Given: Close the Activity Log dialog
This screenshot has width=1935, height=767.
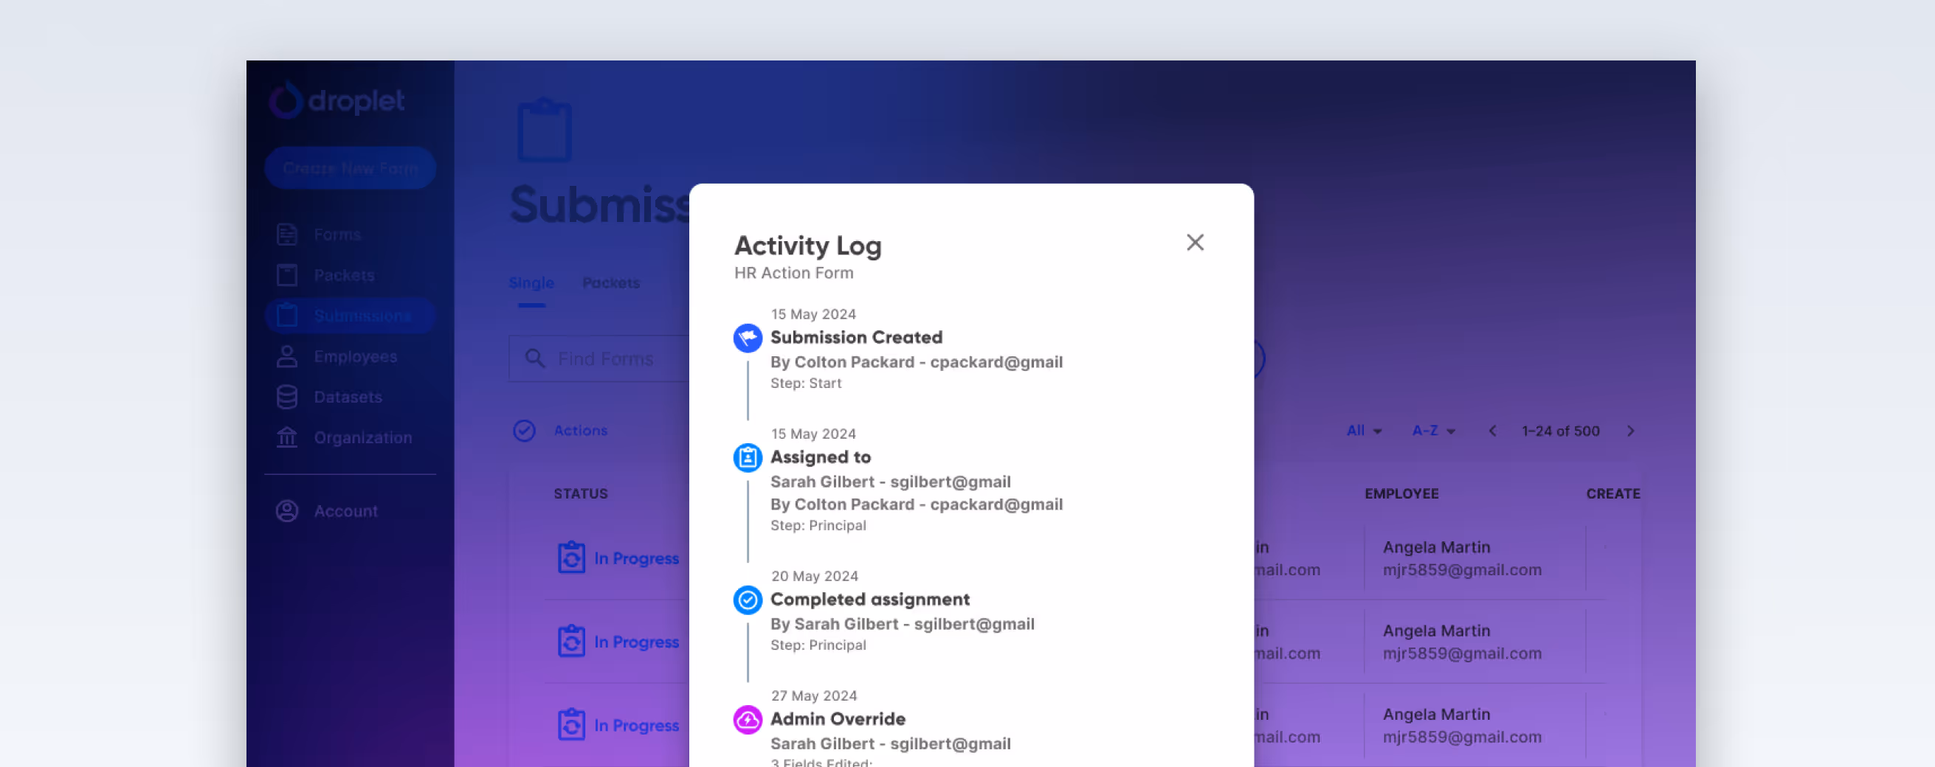Looking at the screenshot, I should point(1194,243).
